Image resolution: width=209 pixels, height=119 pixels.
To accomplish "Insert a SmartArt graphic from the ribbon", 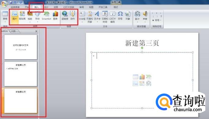I will tap(46, 16).
